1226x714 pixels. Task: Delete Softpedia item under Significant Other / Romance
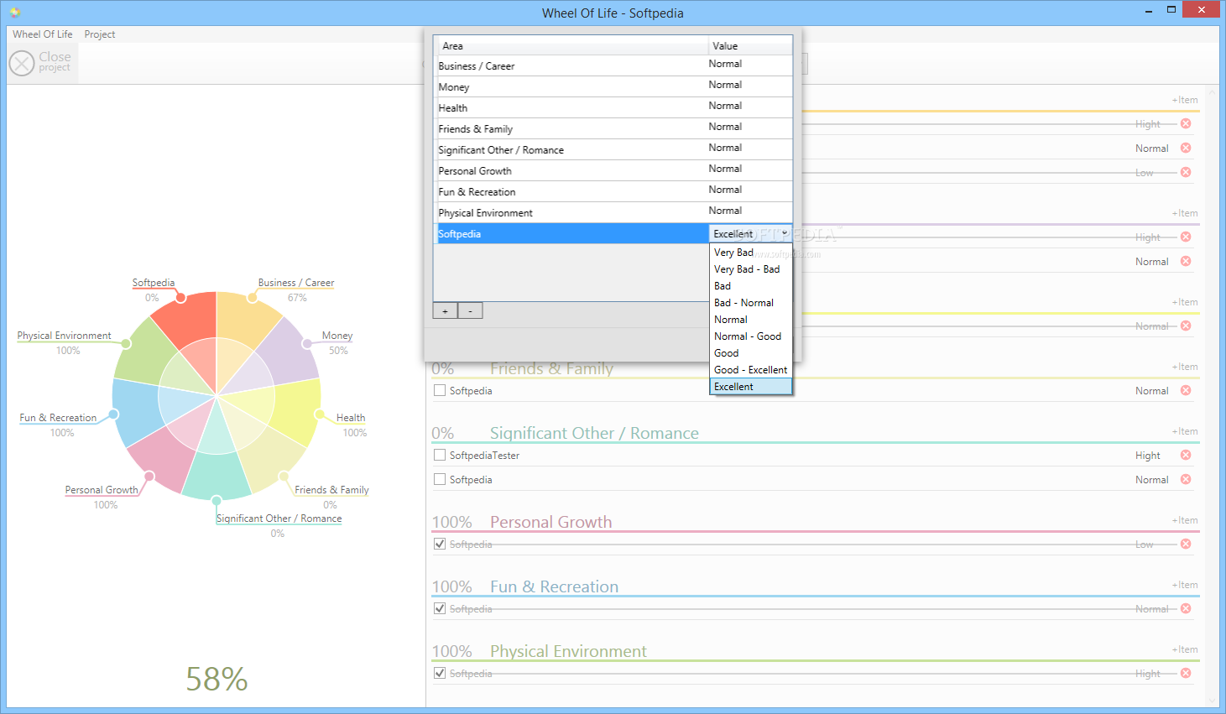[1186, 479]
